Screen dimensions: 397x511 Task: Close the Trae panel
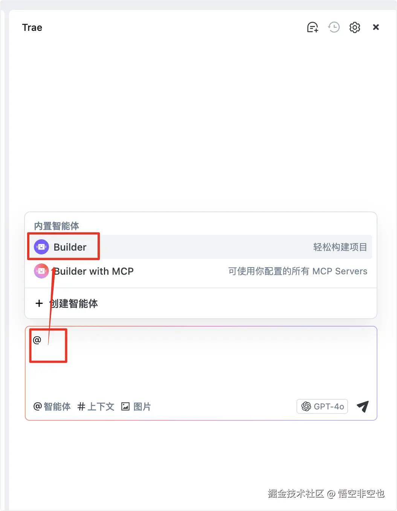(x=376, y=27)
